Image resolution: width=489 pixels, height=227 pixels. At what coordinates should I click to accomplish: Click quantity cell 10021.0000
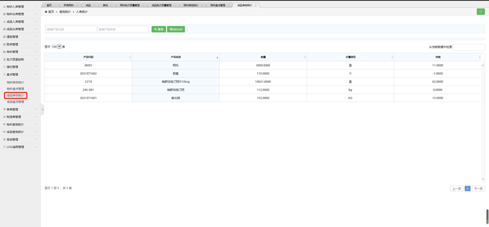click(263, 82)
